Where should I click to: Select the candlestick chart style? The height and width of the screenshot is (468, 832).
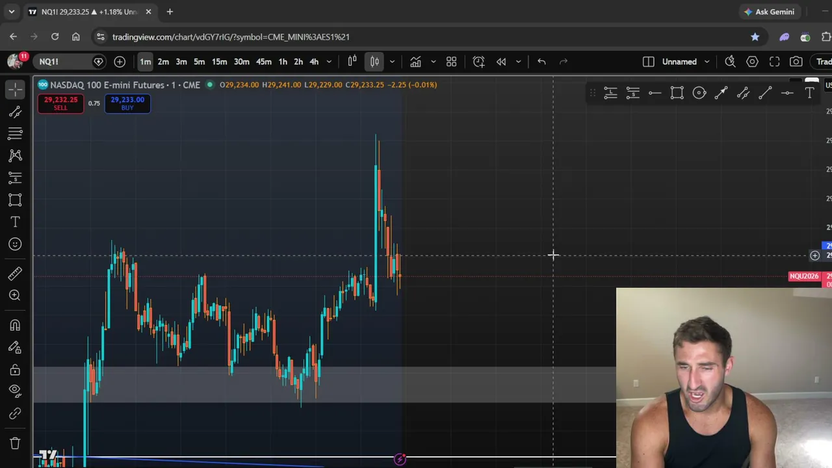pyautogui.click(x=375, y=62)
